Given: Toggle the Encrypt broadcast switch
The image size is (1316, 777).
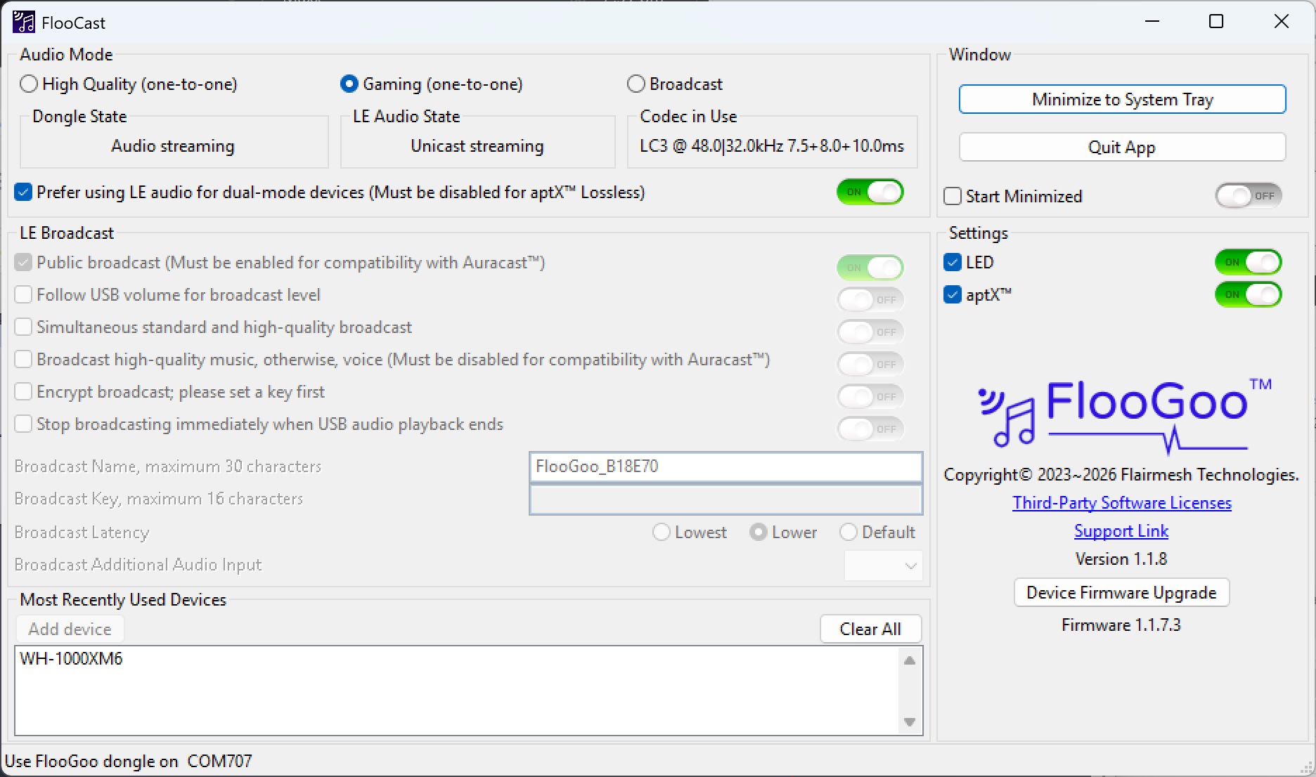Looking at the screenshot, I should (870, 397).
